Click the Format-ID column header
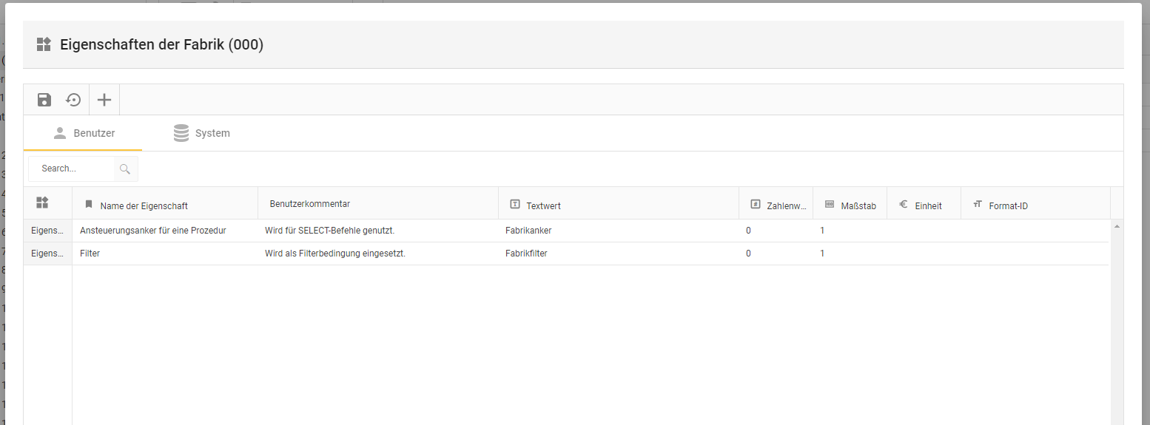The height and width of the screenshot is (425, 1150). tap(1008, 206)
